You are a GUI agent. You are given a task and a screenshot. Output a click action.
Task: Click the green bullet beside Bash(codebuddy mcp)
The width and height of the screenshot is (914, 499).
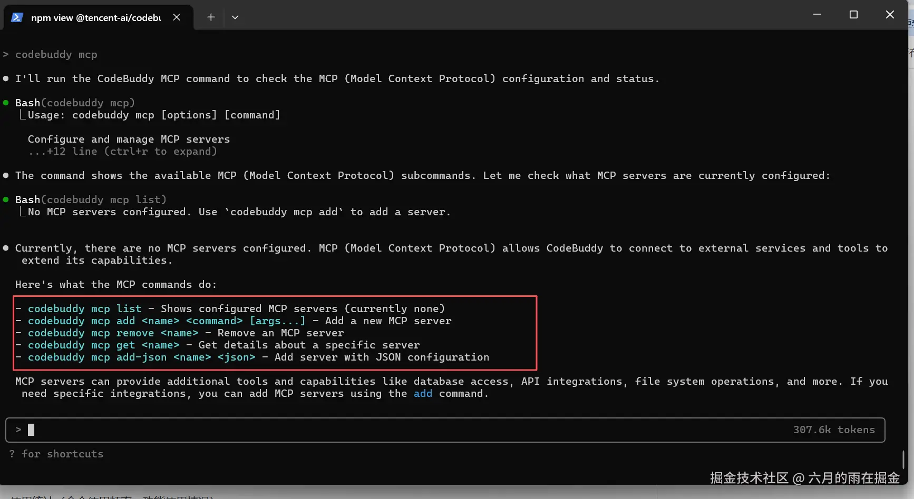pyautogui.click(x=6, y=103)
